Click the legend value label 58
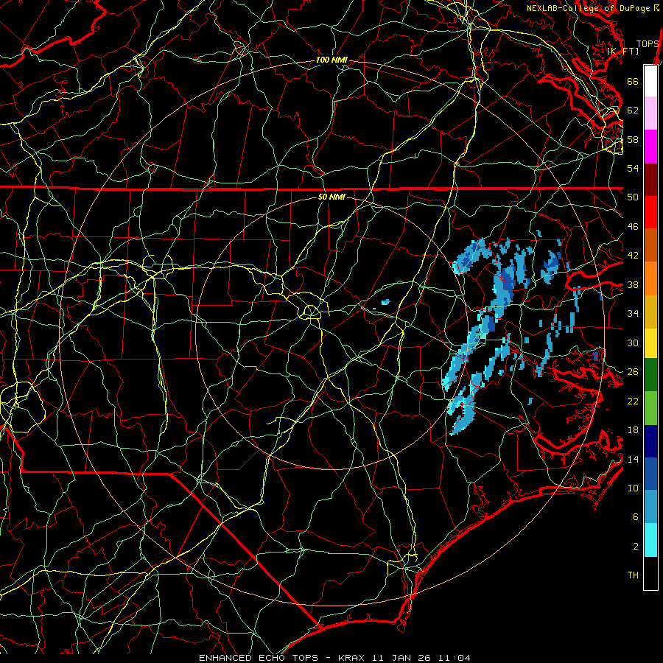Image resolution: width=663 pixels, height=663 pixels. pos(633,139)
